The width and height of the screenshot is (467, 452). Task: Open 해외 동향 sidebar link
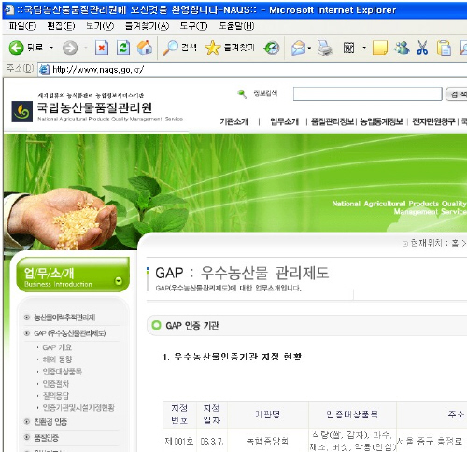tap(57, 360)
